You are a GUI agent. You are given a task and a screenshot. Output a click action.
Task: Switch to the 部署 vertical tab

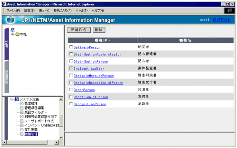click(7, 44)
